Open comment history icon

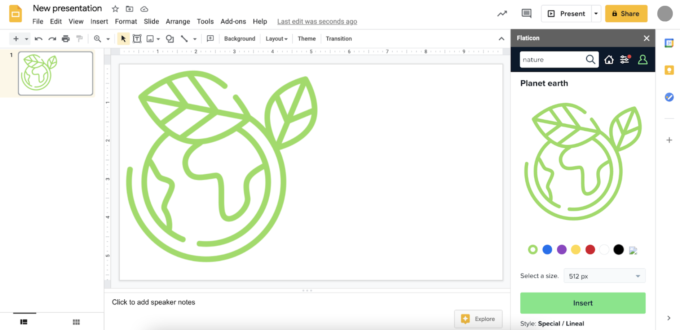pos(526,14)
